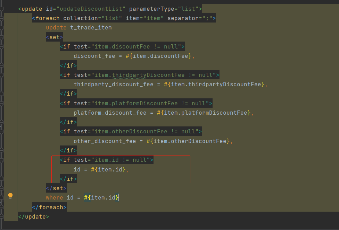The height and width of the screenshot is (230, 339).
Task: Click 'id = #{item.id},' assignment line
Action: pos(101,170)
